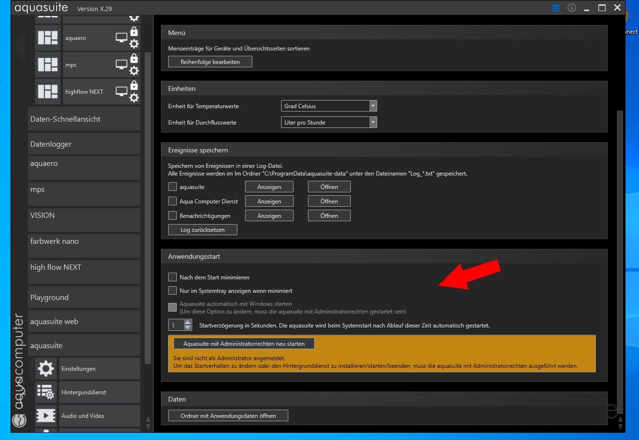Image resolution: width=639 pixels, height=440 pixels.
Task: Click the desktop monitor icon in aquaero row
Action: pyautogui.click(x=122, y=38)
